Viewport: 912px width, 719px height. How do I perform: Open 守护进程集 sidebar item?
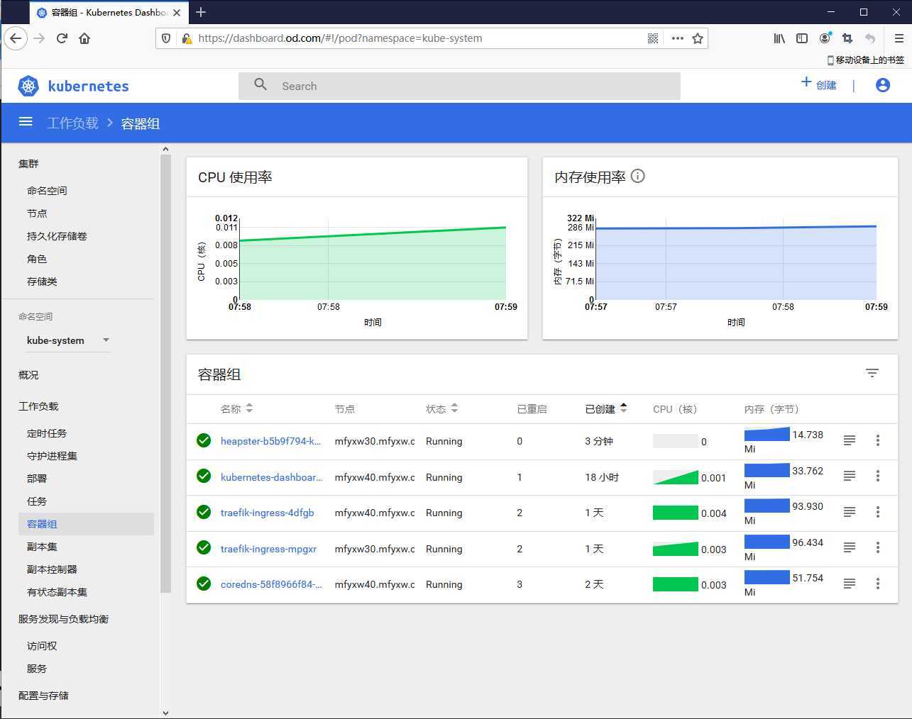point(52,456)
